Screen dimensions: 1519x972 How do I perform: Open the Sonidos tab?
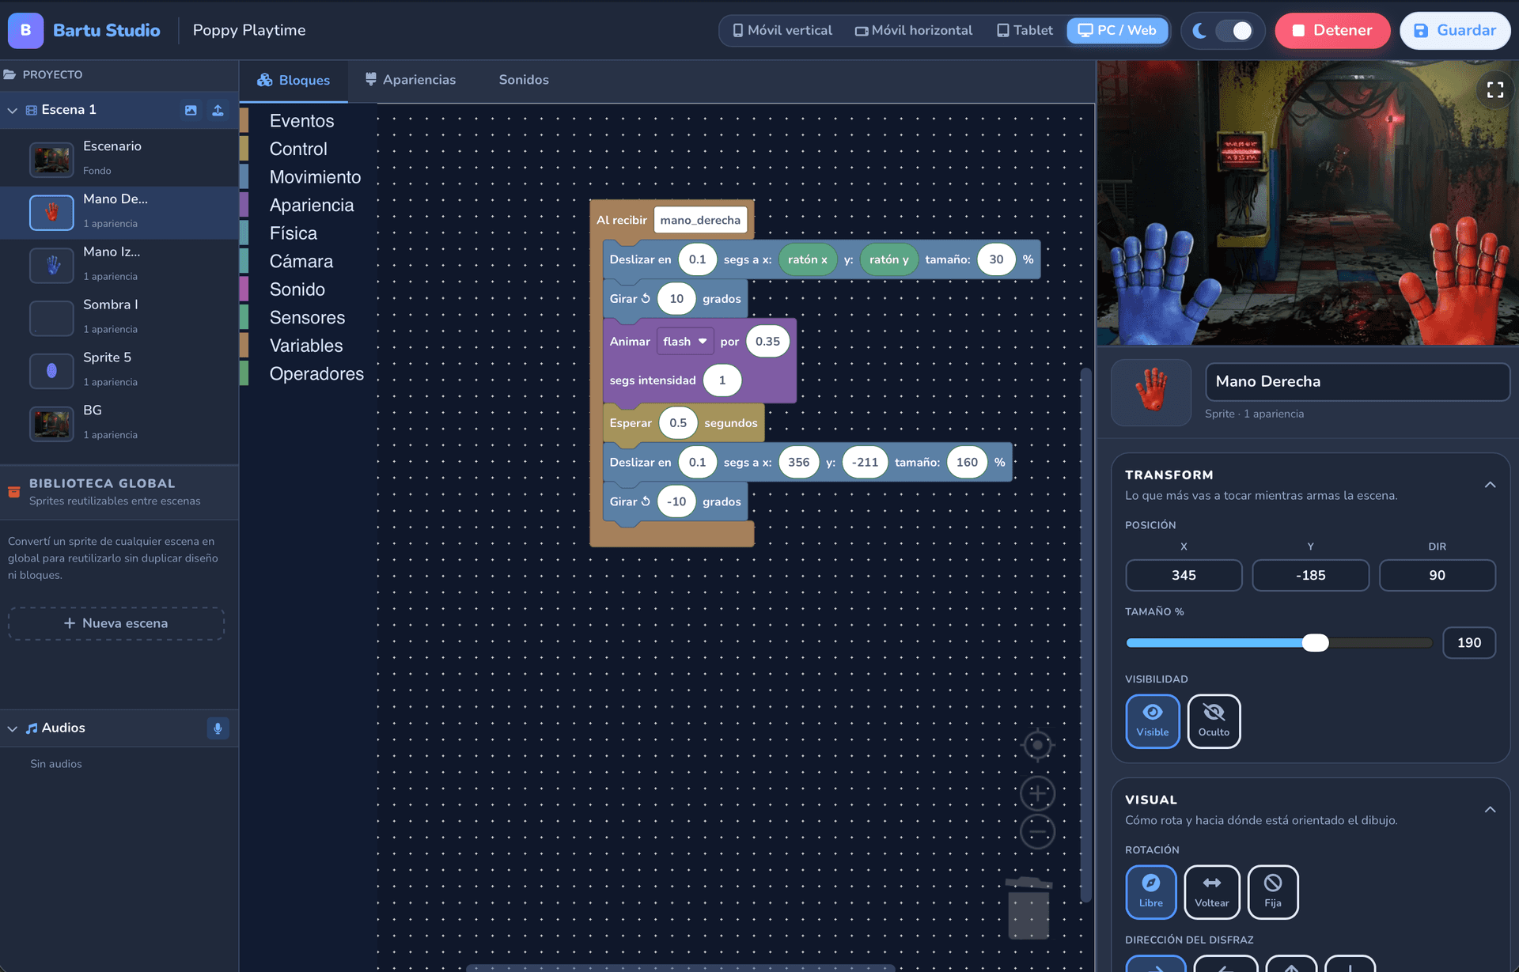523,80
